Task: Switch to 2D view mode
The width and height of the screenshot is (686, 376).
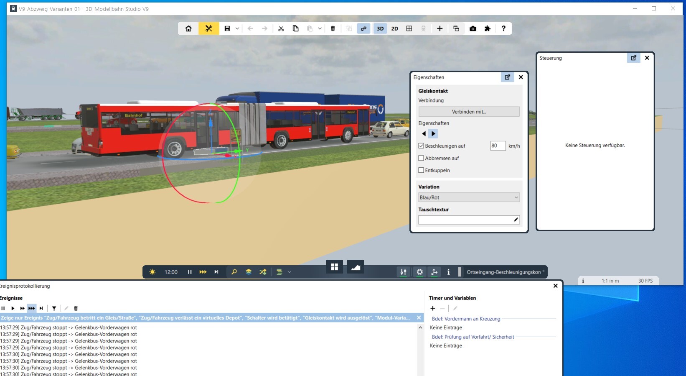Action: coord(394,28)
